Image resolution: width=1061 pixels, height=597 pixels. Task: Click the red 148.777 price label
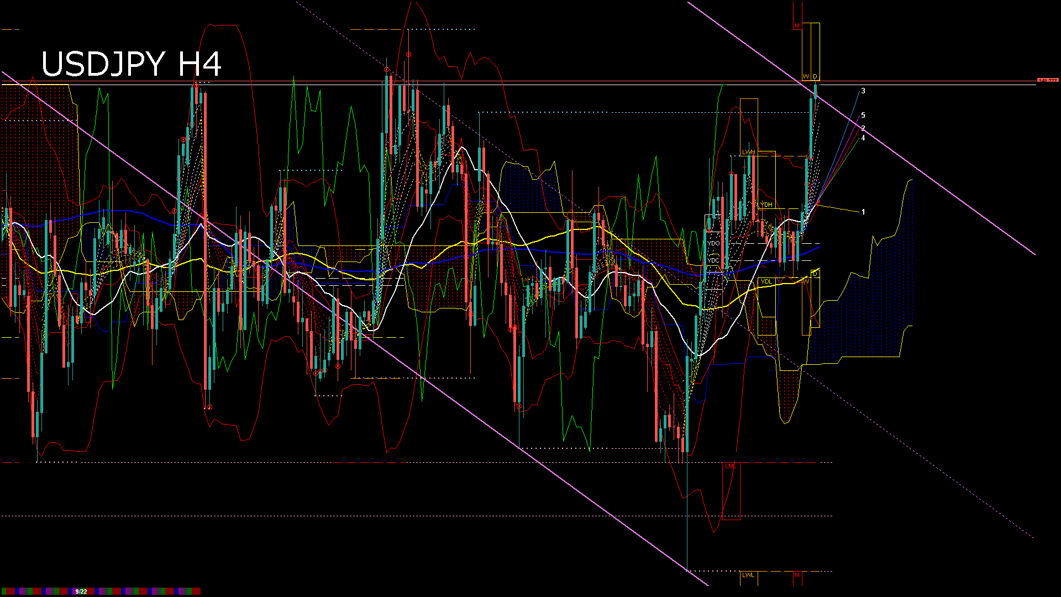[x=1047, y=81]
